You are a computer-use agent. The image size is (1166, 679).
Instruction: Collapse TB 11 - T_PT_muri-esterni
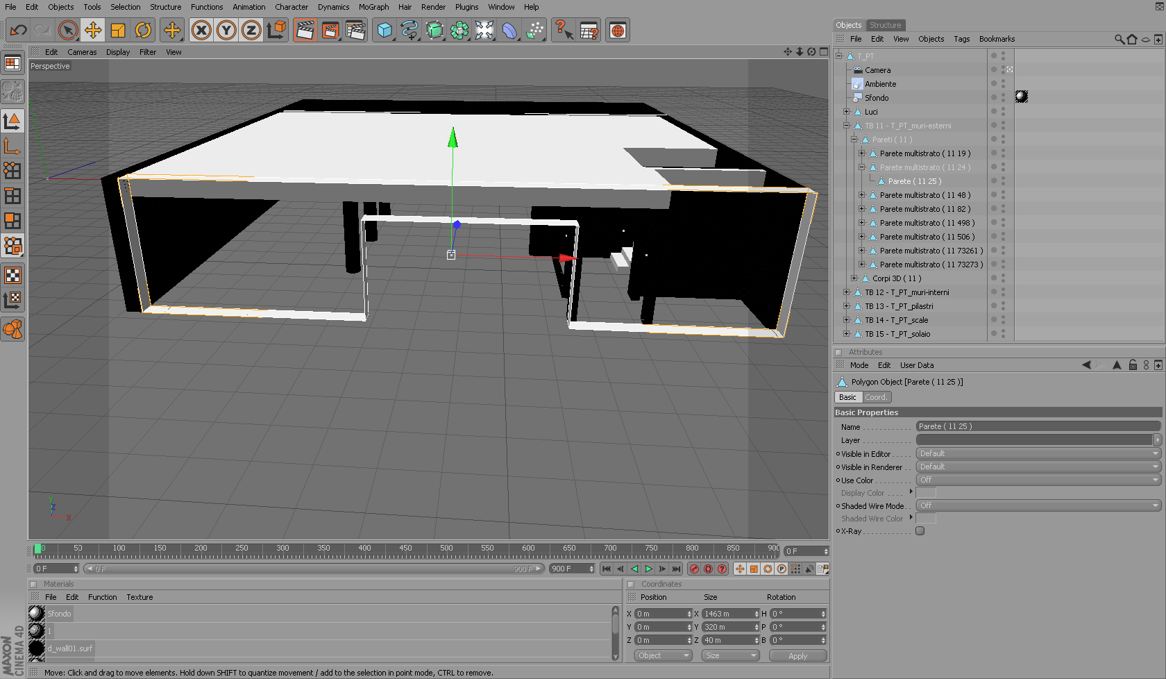[x=847, y=126]
